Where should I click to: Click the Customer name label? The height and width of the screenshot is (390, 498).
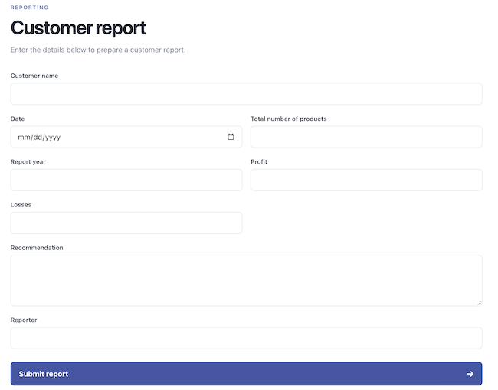[34, 76]
